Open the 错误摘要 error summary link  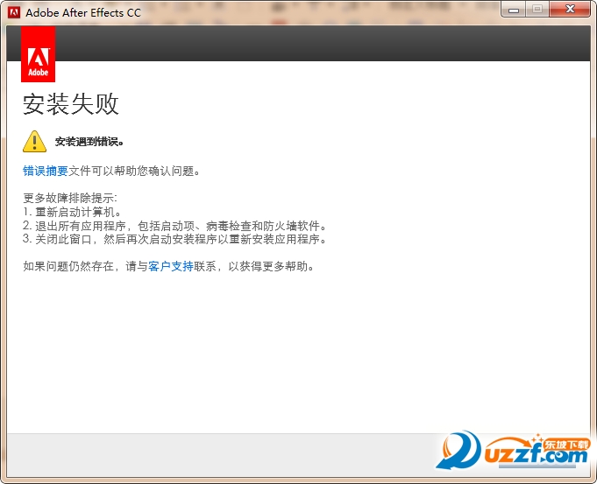click(x=46, y=171)
